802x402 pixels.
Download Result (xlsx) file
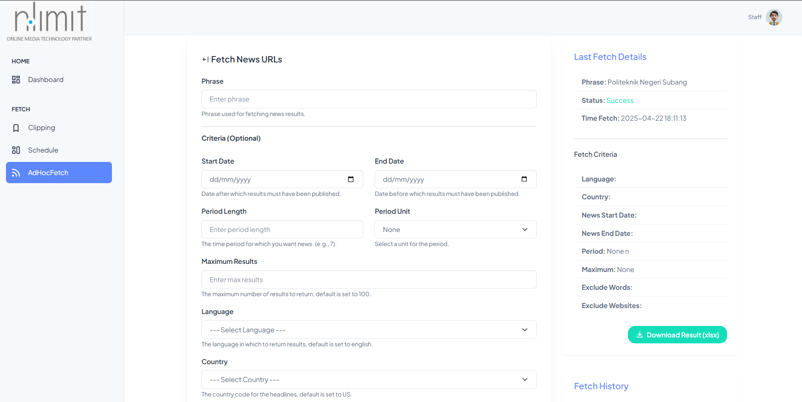pyautogui.click(x=677, y=335)
